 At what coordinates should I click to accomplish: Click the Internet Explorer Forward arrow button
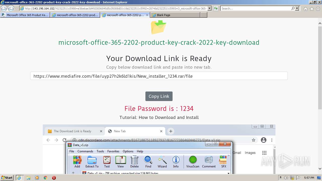11,8
